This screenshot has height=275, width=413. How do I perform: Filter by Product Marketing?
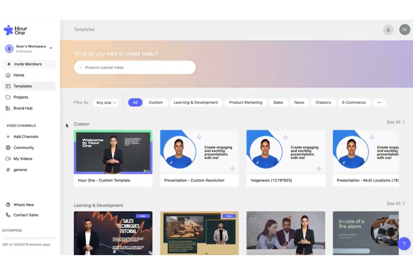246,103
